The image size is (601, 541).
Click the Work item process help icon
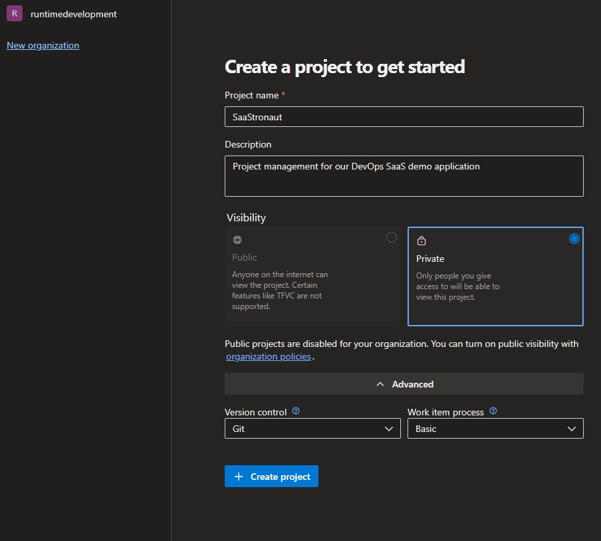pyautogui.click(x=493, y=411)
